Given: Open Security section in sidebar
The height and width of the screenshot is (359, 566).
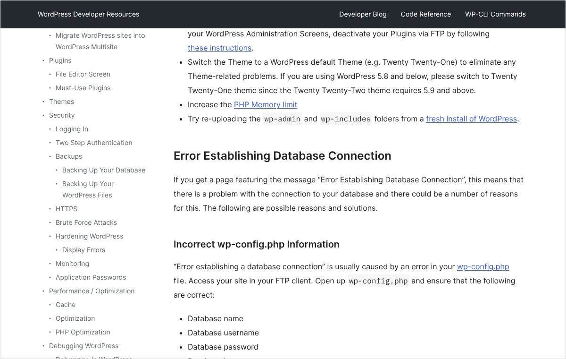Looking at the screenshot, I should pyautogui.click(x=62, y=115).
